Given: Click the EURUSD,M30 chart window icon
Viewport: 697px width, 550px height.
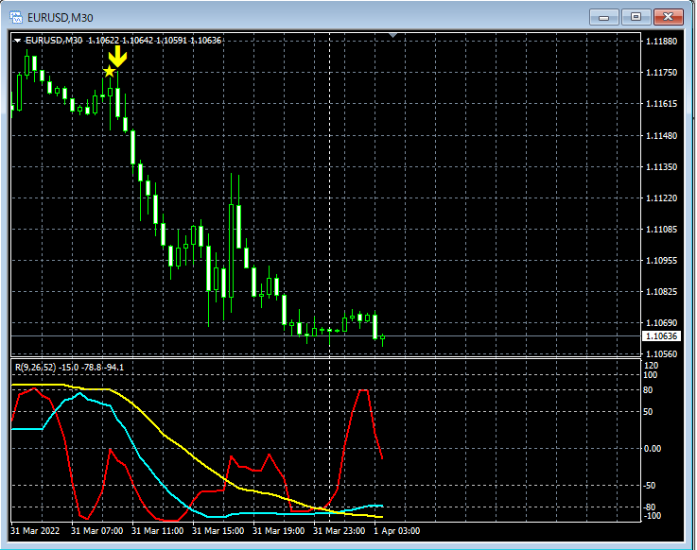Looking at the screenshot, I should (16, 17).
